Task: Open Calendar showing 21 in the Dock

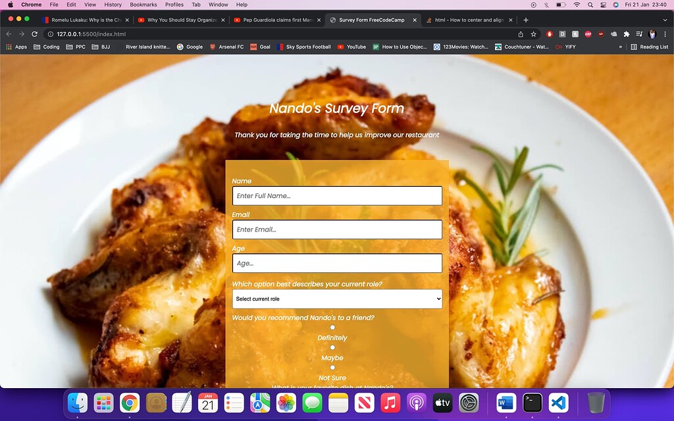Action: (x=208, y=403)
